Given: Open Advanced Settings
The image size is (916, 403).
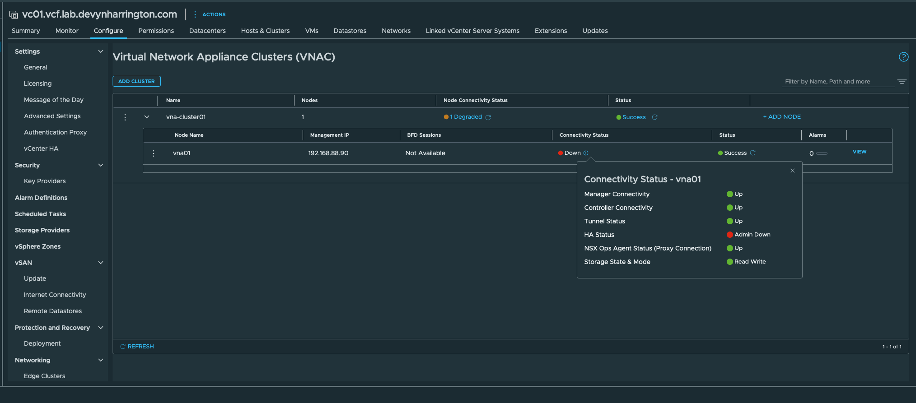Looking at the screenshot, I should point(52,116).
